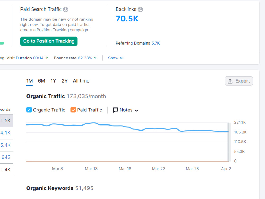This screenshot has height=199, width=265.
Task: Click the 5.4K keywords value
Action: click(x=5, y=145)
